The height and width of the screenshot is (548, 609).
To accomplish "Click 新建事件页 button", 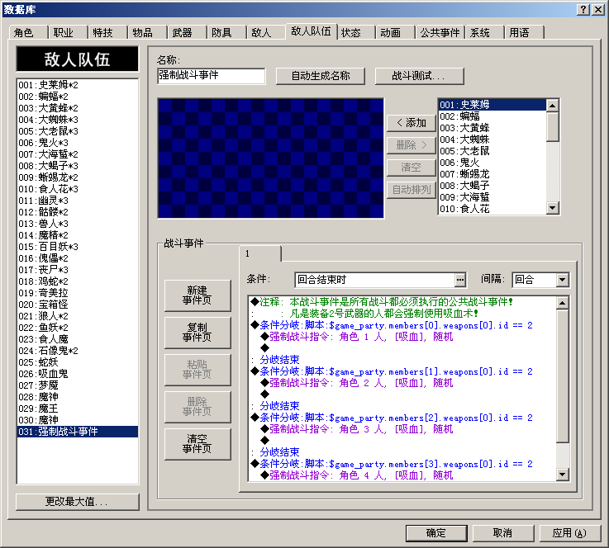I will 197,295.
